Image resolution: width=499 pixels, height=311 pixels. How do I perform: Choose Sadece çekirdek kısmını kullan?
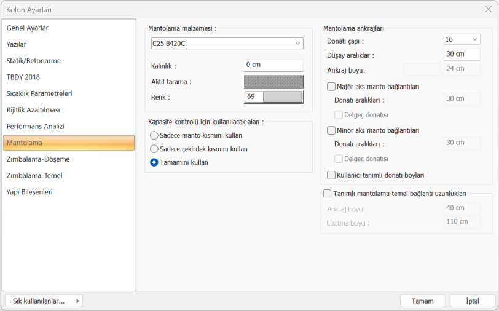tap(154, 149)
